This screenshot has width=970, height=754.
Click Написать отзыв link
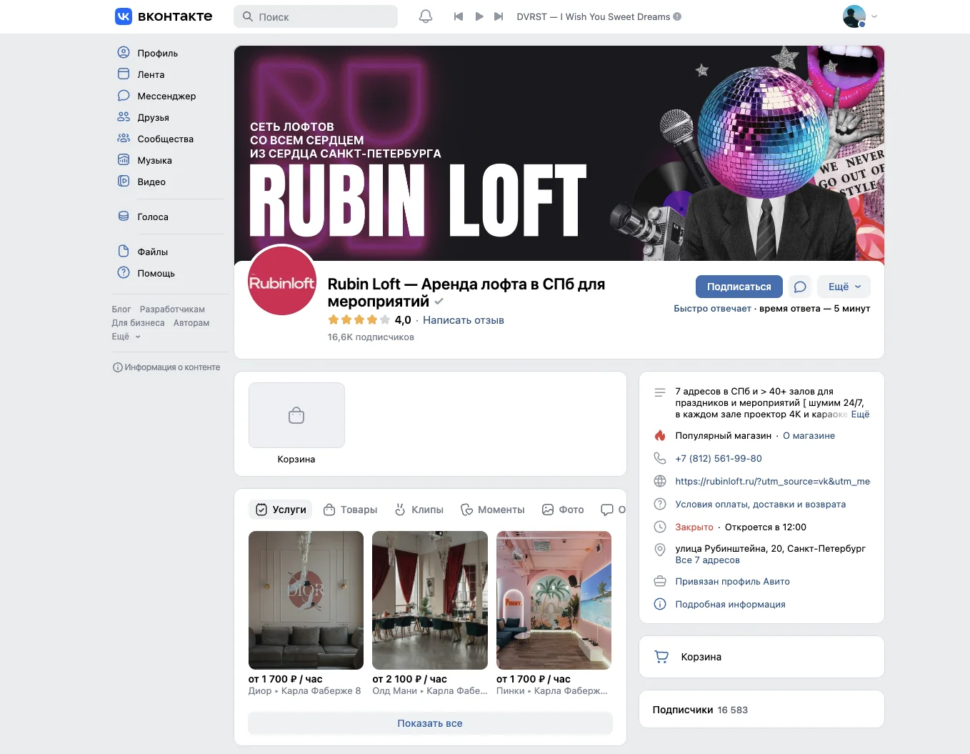tap(464, 320)
